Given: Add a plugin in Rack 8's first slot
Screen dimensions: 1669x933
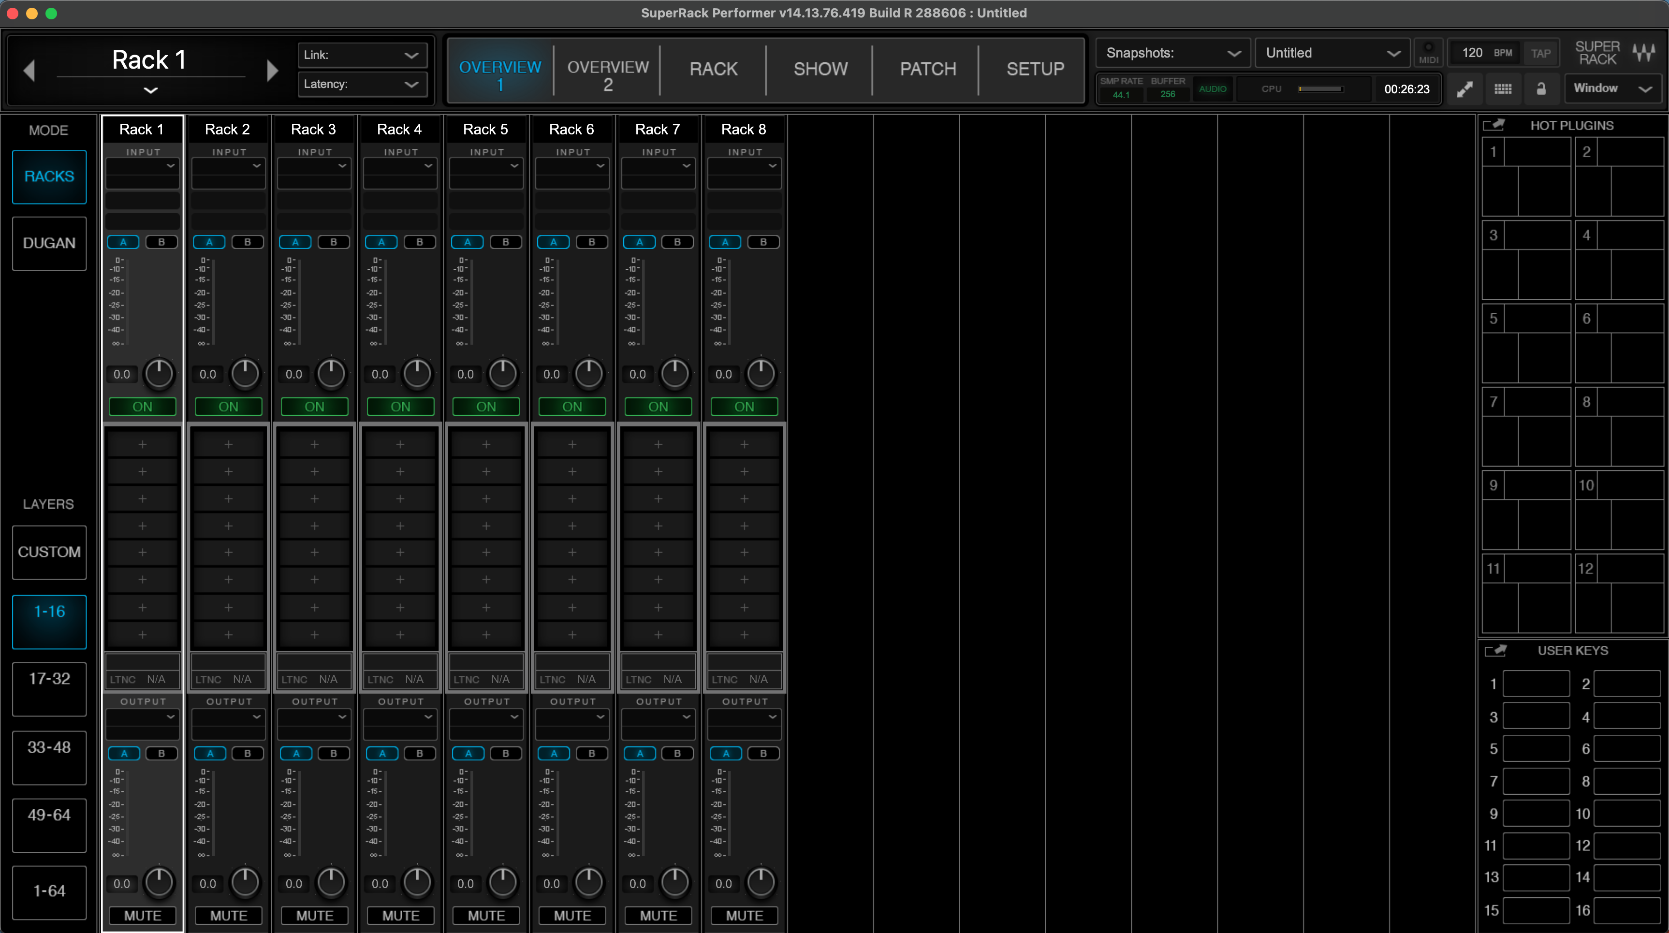Looking at the screenshot, I should click(745, 444).
